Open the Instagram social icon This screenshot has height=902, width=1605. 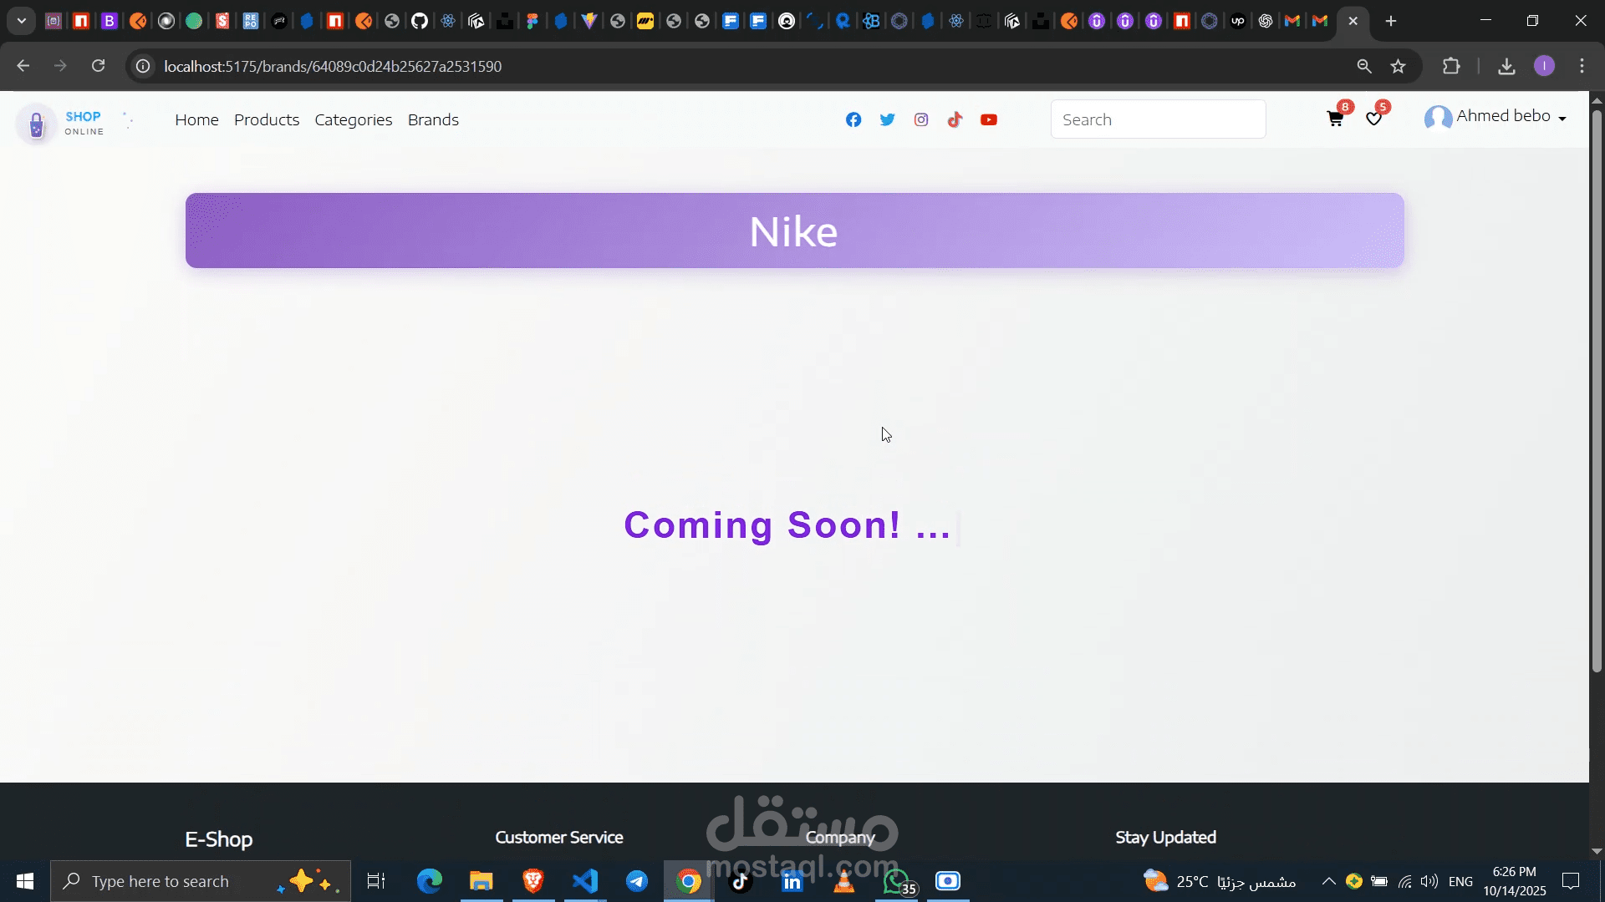(921, 119)
